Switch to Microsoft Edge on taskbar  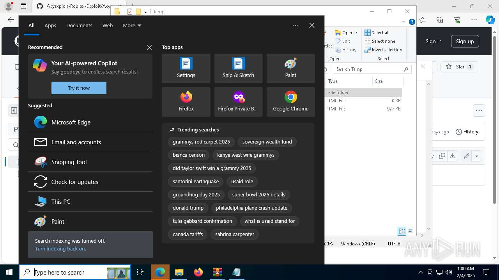pyautogui.click(x=160, y=272)
